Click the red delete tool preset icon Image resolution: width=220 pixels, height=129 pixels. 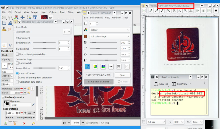[x=24, y=123]
